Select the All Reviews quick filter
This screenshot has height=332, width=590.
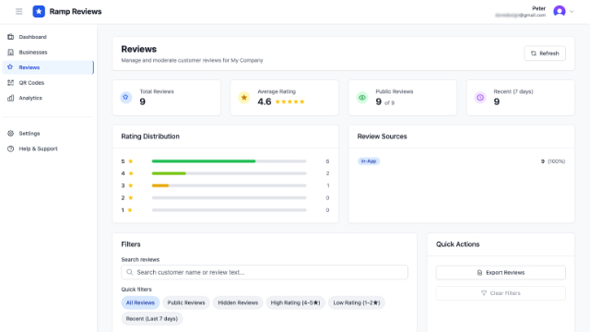coord(140,302)
